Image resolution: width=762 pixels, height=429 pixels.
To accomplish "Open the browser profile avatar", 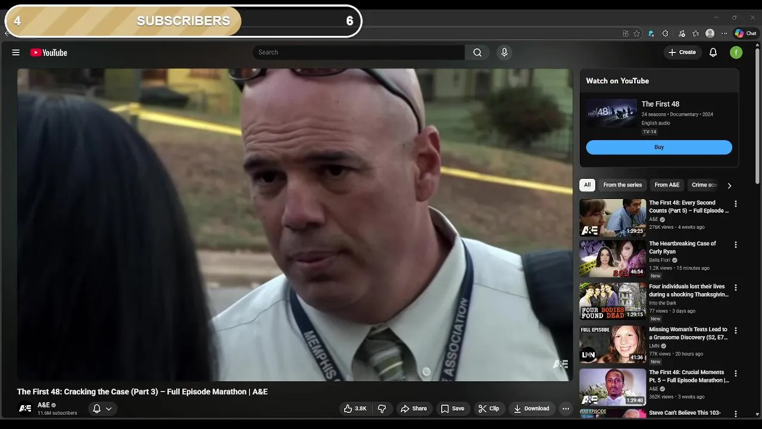I will [710, 33].
